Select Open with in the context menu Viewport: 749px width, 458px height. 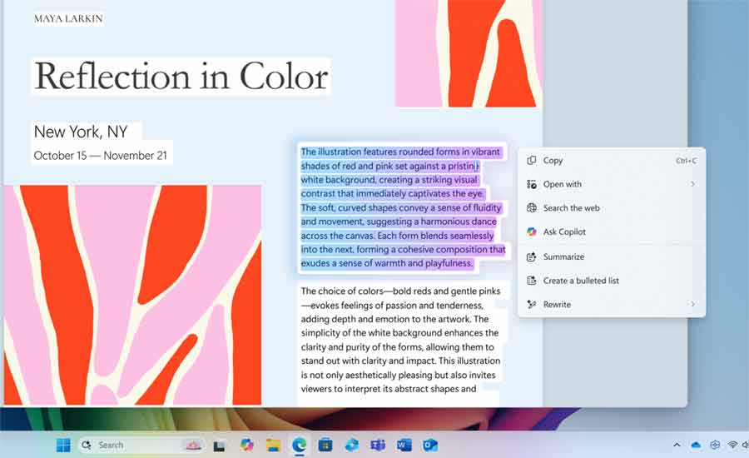pos(612,184)
